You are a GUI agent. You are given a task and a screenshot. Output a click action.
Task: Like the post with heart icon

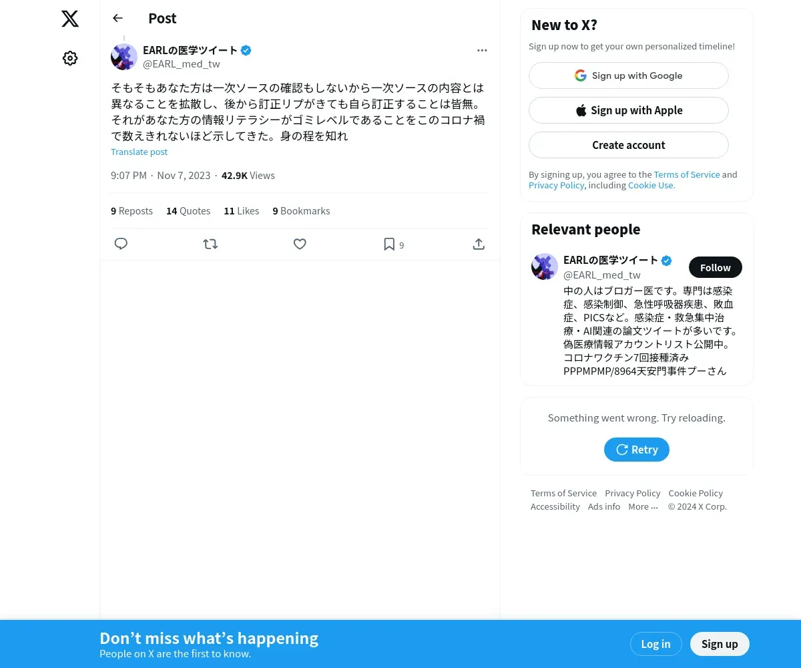(x=300, y=244)
